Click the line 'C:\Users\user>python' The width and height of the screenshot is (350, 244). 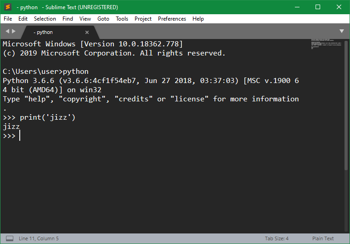click(x=45, y=72)
